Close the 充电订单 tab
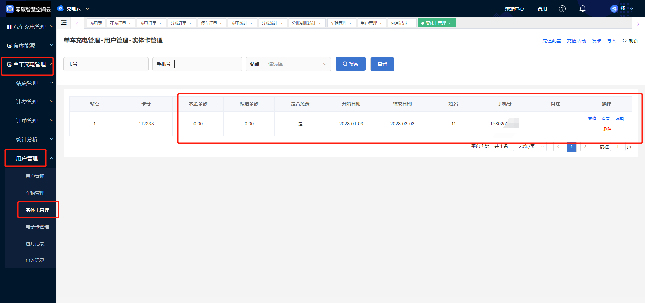The width and height of the screenshot is (645, 303). click(160, 23)
